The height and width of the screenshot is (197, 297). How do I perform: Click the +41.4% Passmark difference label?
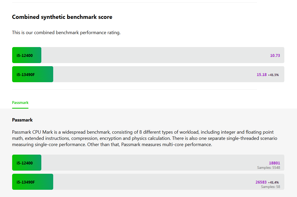[x=273, y=182]
